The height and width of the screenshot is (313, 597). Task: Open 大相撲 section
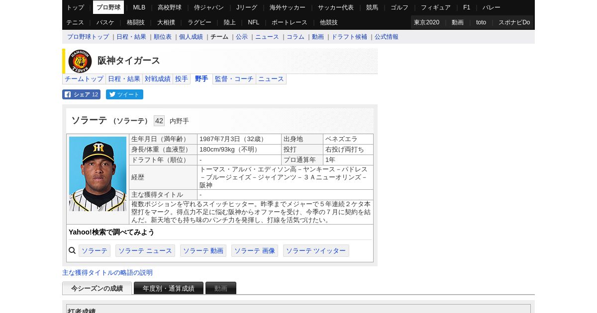166,22
